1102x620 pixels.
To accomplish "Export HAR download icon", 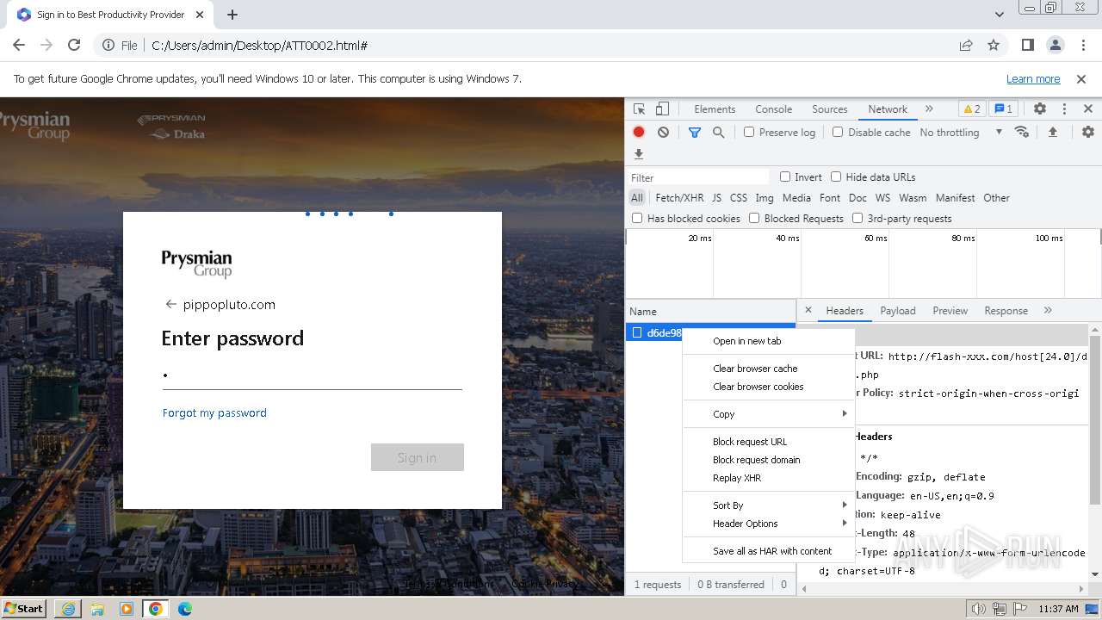I will (639, 154).
